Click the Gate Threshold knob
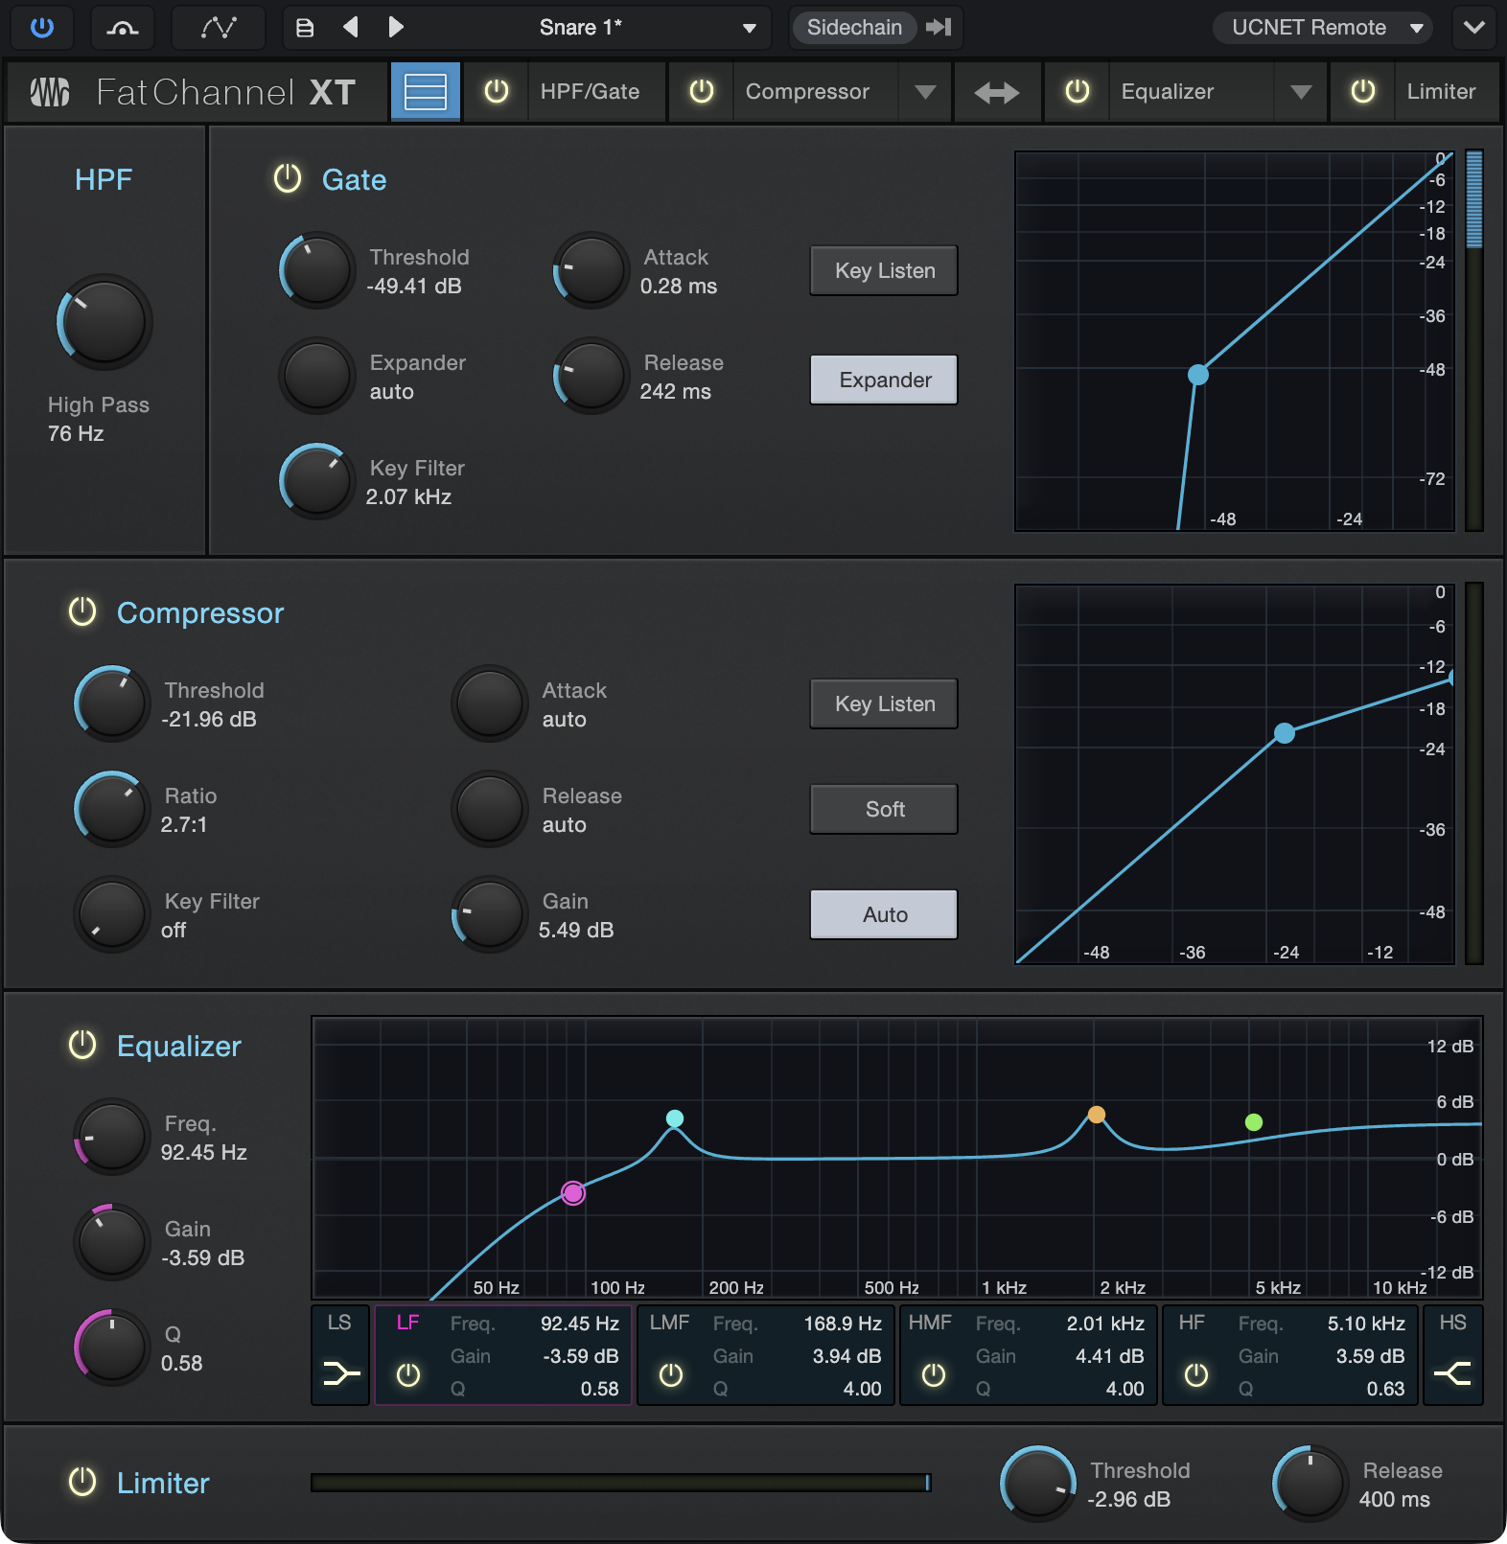Viewport: 1507px width, 1544px height. 317,270
